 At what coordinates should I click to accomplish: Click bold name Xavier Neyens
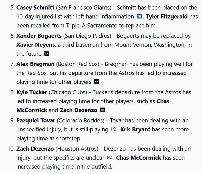click(36, 45)
